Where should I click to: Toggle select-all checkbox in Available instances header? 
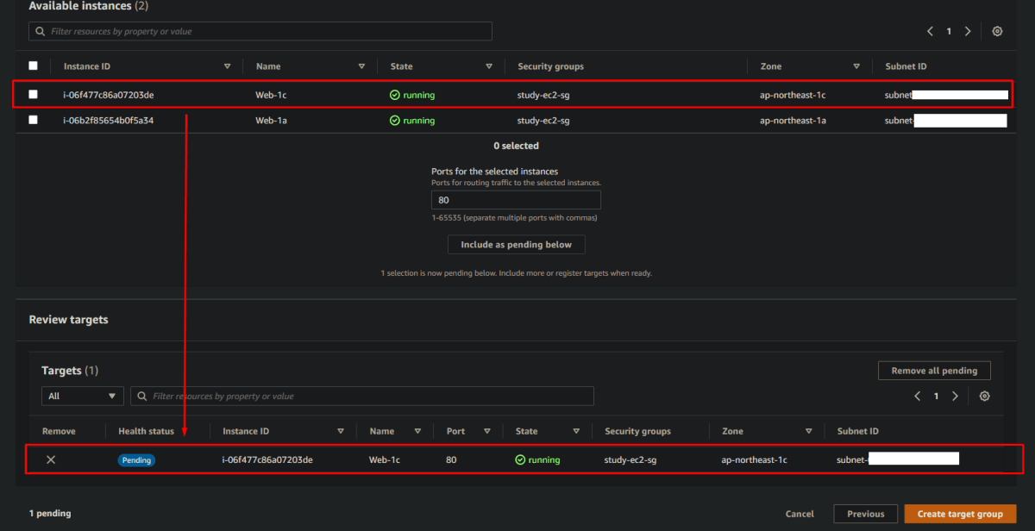pyautogui.click(x=33, y=66)
